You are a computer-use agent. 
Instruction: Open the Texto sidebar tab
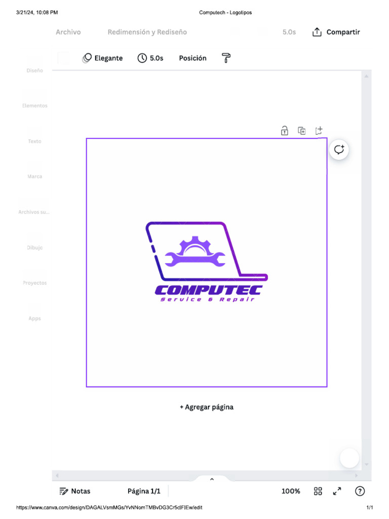tap(35, 141)
